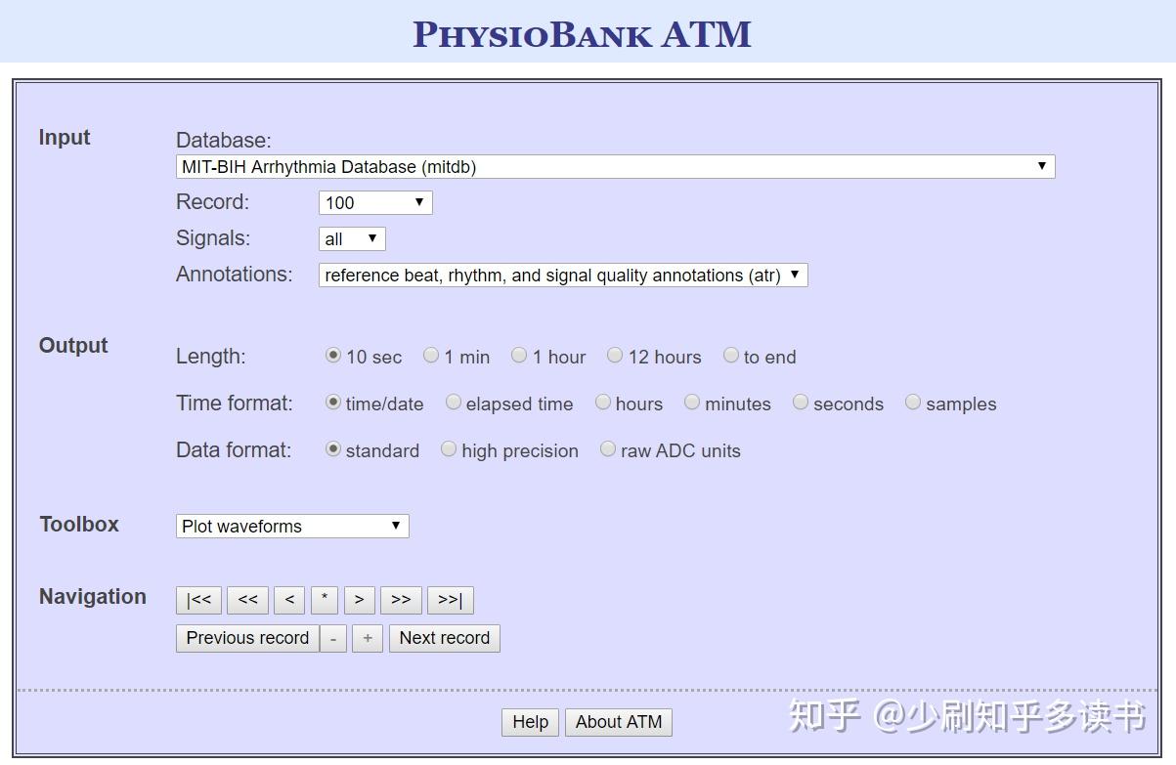The width and height of the screenshot is (1176, 765).
Task: Select samples time format
Action: coord(913,403)
